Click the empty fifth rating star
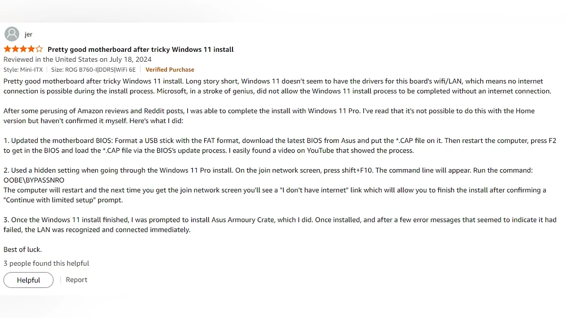Viewport: 566px width, 318px height. 39,49
